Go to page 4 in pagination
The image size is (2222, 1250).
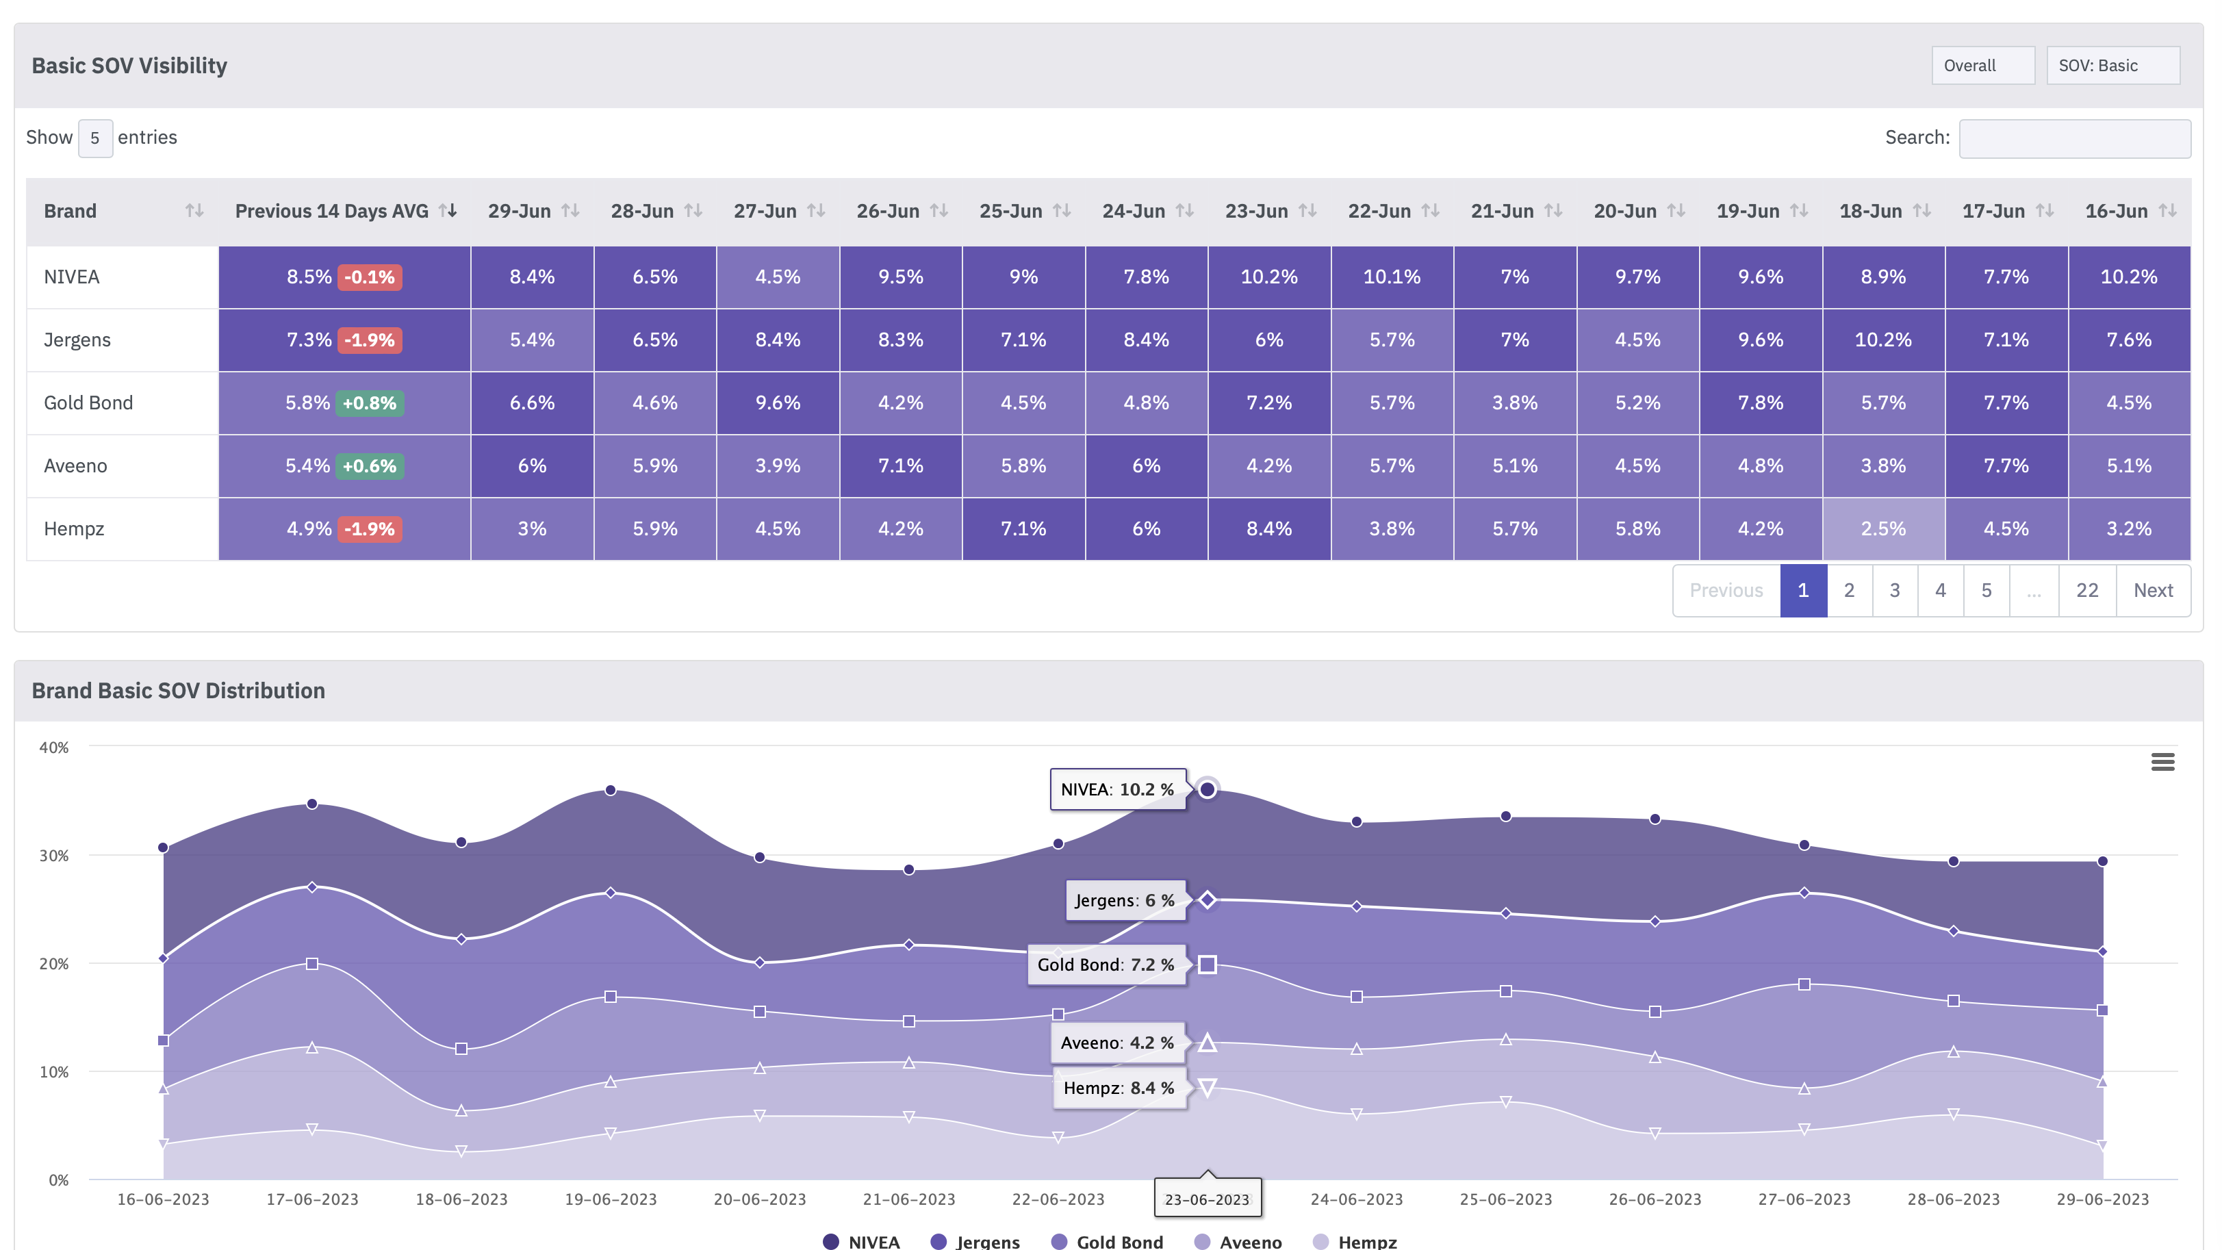pos(1940,590)
